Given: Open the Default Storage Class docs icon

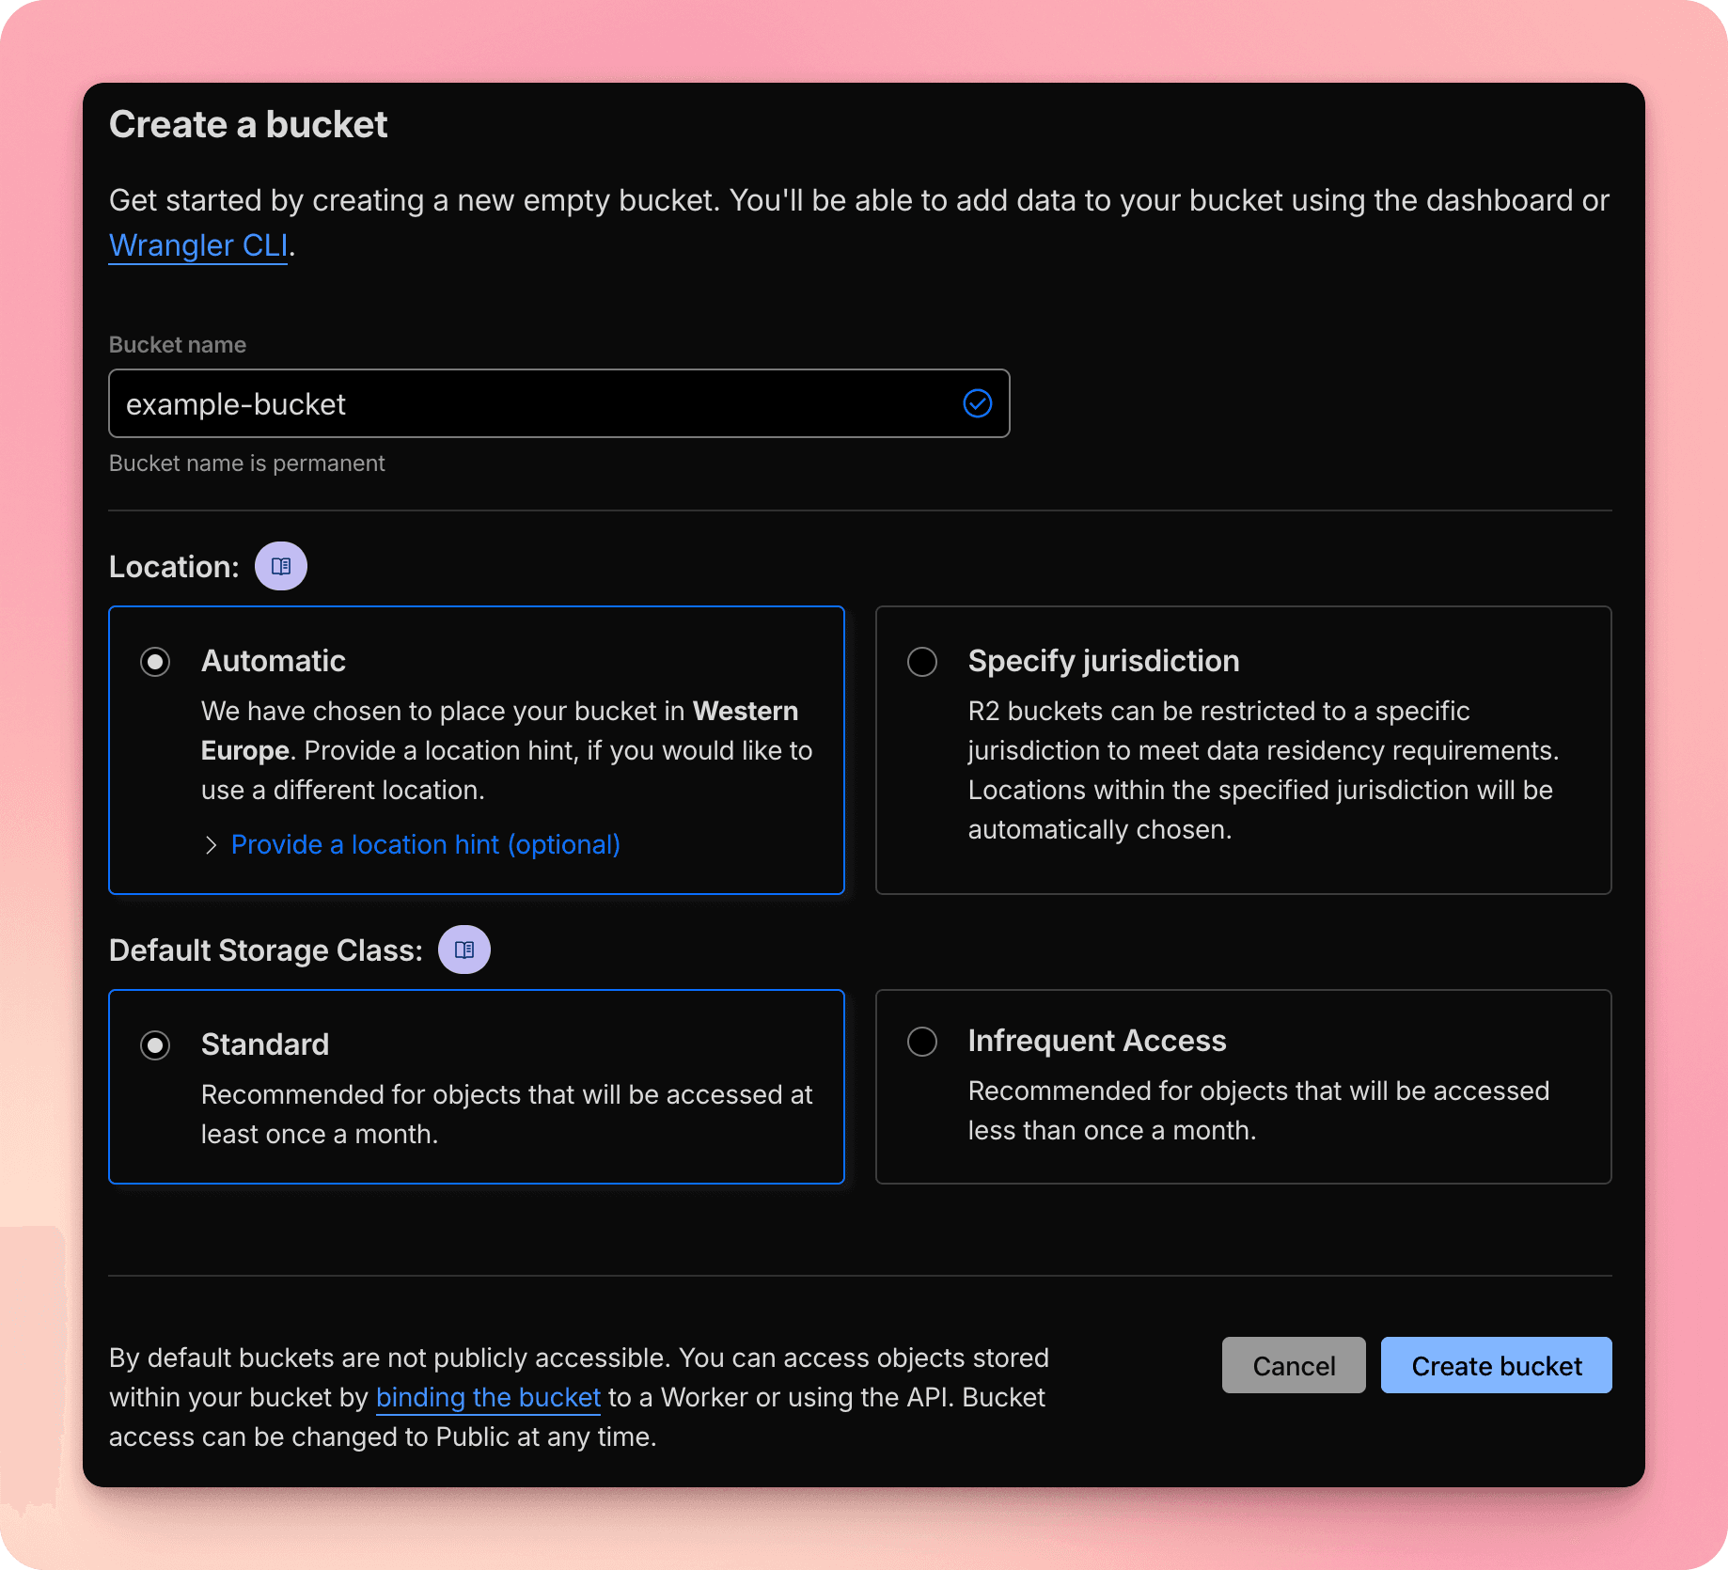Looking at the screenshot, I should click(463, 950).
